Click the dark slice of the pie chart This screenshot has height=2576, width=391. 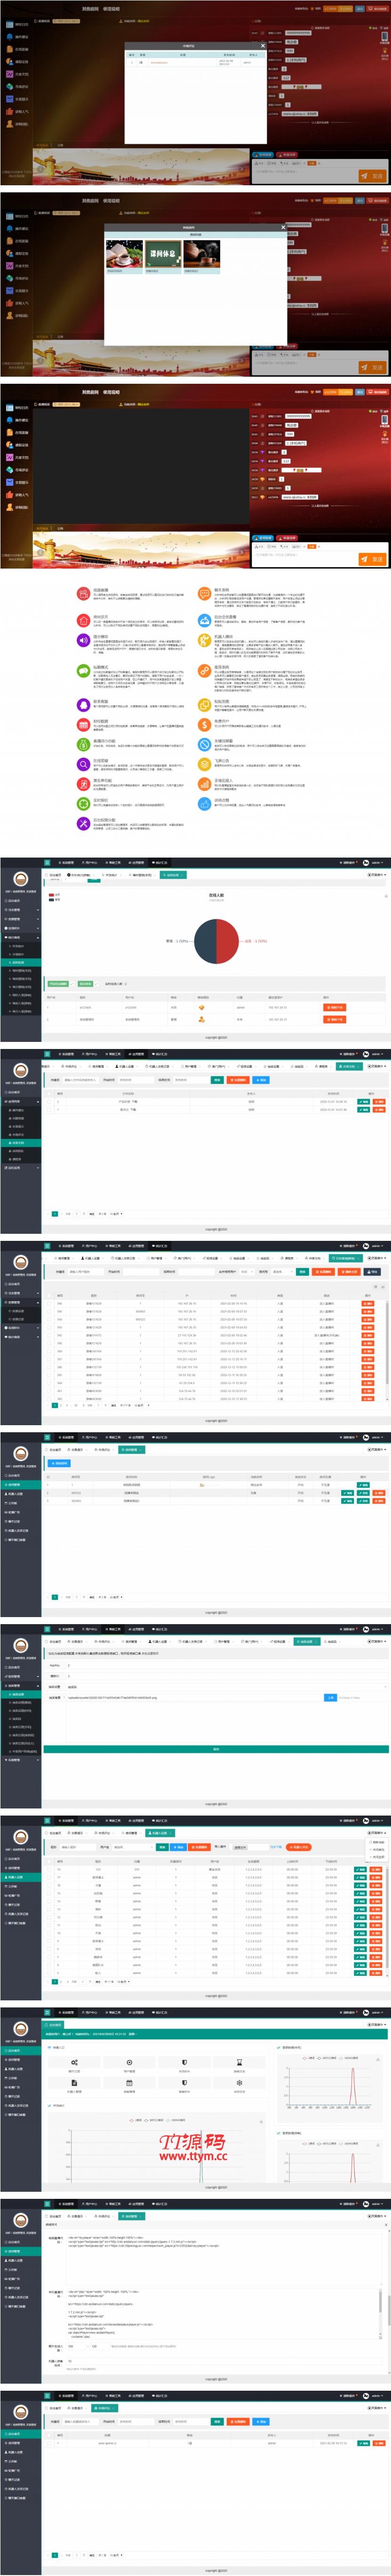point(205,941)
